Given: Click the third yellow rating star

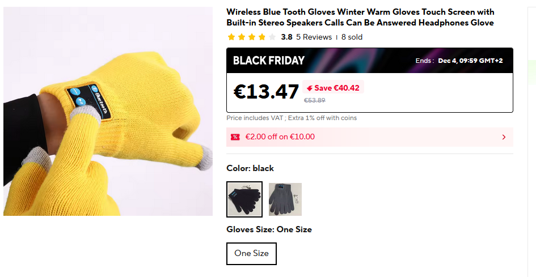Looking at the screenshot, I should point(252,37).
